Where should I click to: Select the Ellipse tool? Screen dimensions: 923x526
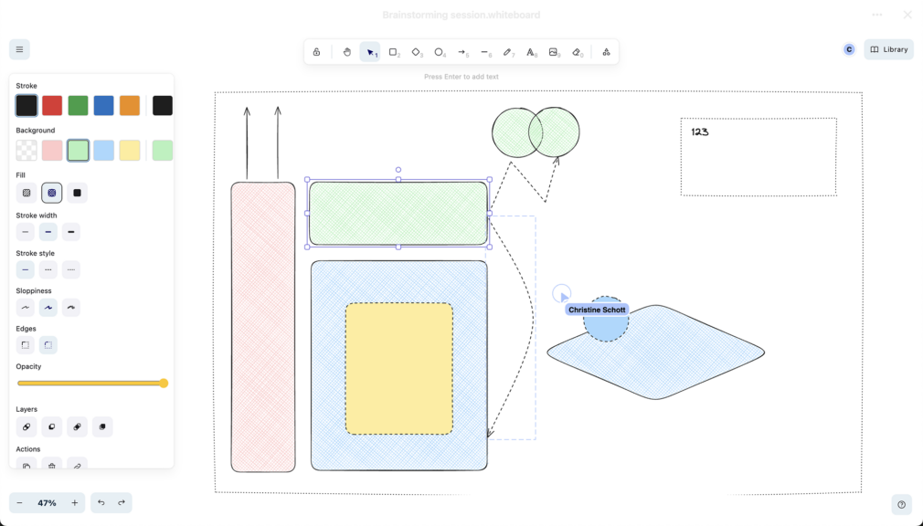coord(439,52)
